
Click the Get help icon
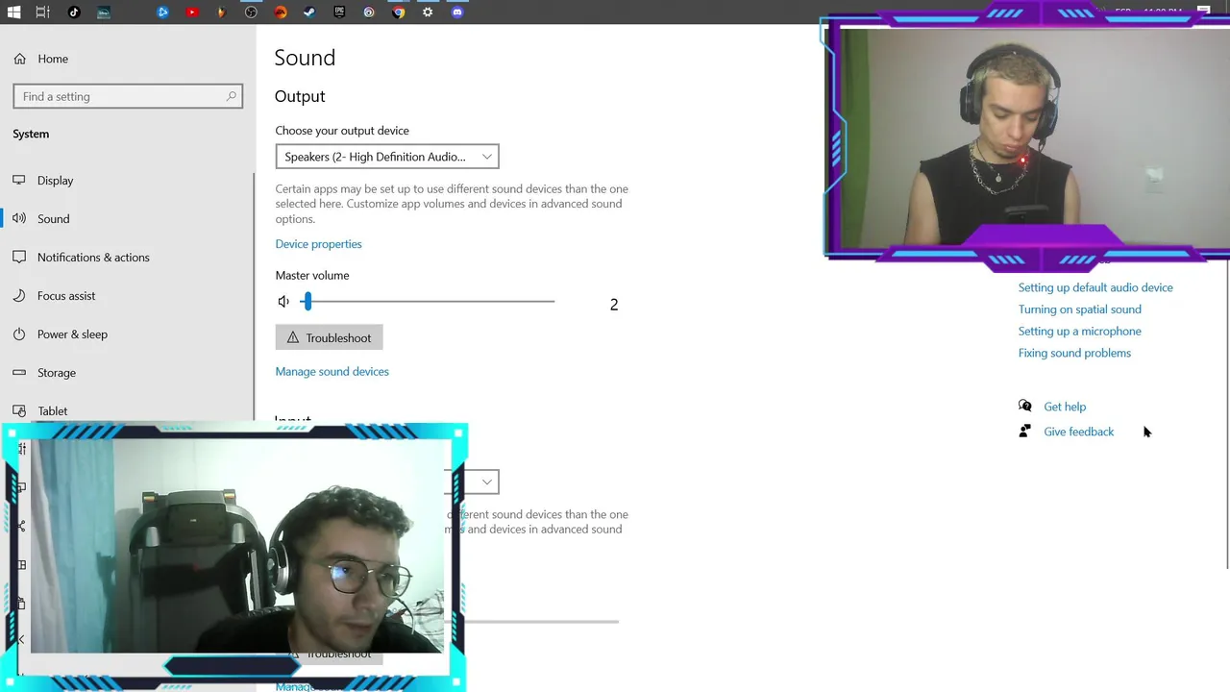click(1025, 407)
